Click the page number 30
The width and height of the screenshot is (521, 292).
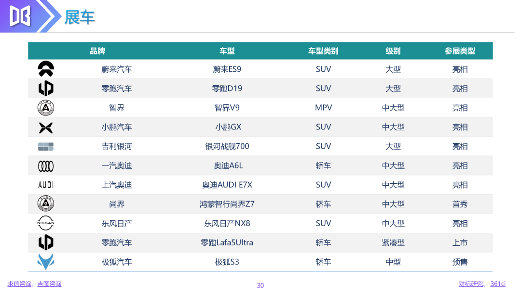(x=260, y=285)
